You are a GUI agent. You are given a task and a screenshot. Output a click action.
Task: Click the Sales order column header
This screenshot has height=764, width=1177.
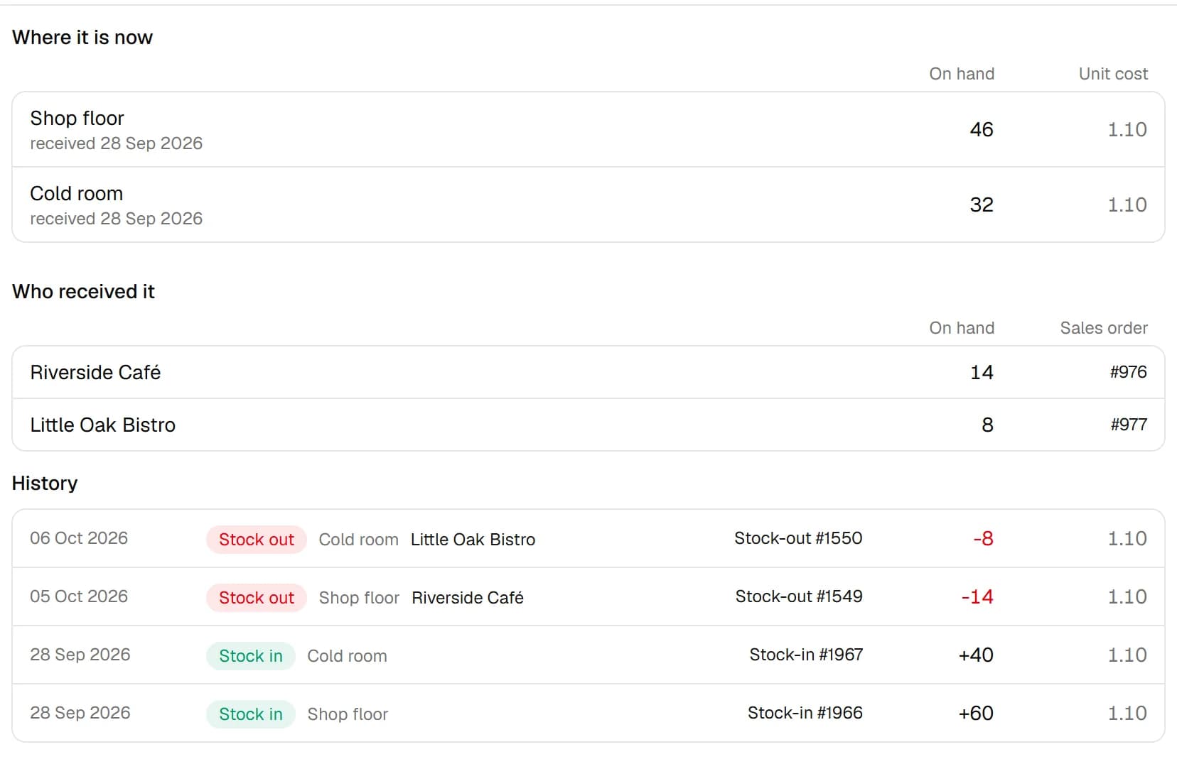pos(1104,328)
